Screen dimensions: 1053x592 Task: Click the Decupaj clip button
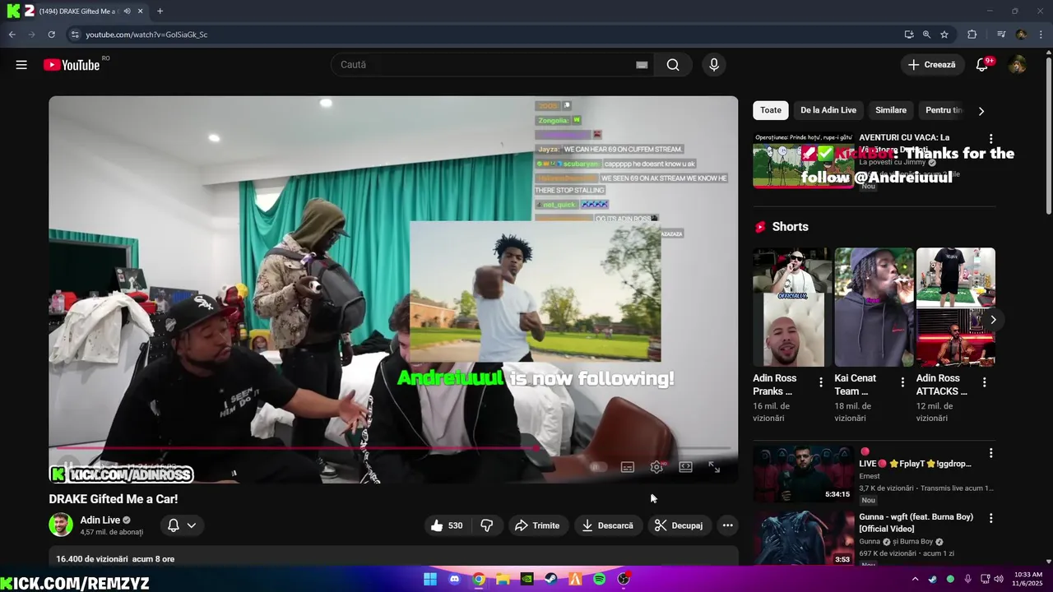coord(680,525)
